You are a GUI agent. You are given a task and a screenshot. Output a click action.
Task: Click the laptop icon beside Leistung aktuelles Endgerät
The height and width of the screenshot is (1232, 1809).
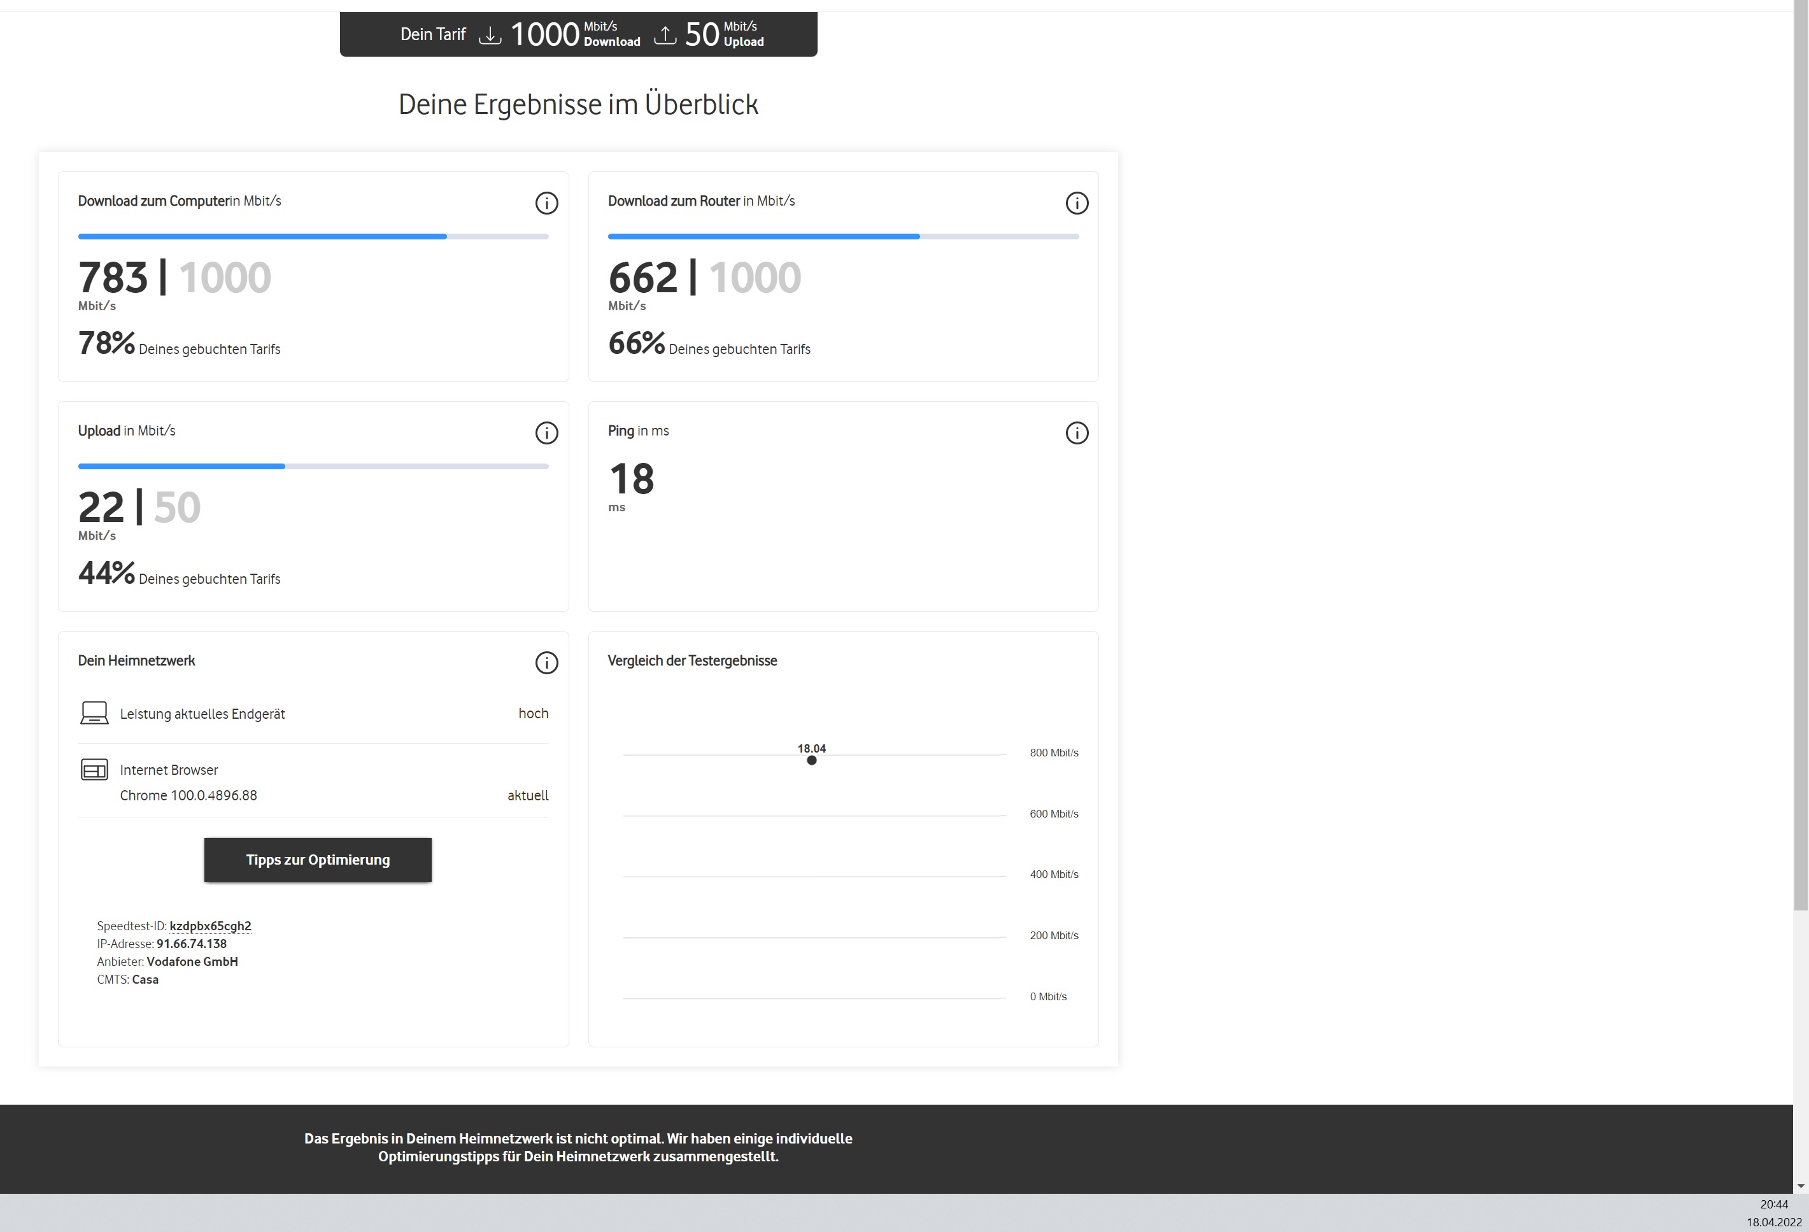(94, 713)
